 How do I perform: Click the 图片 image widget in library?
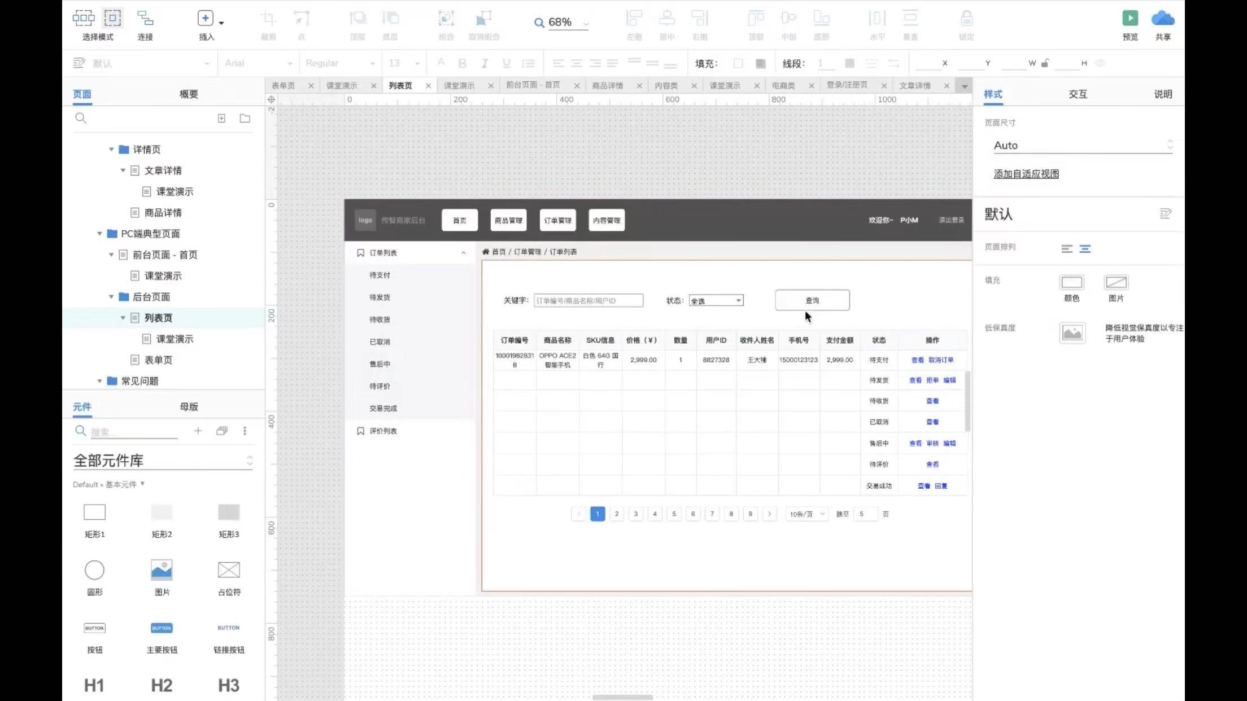(162, 570)
